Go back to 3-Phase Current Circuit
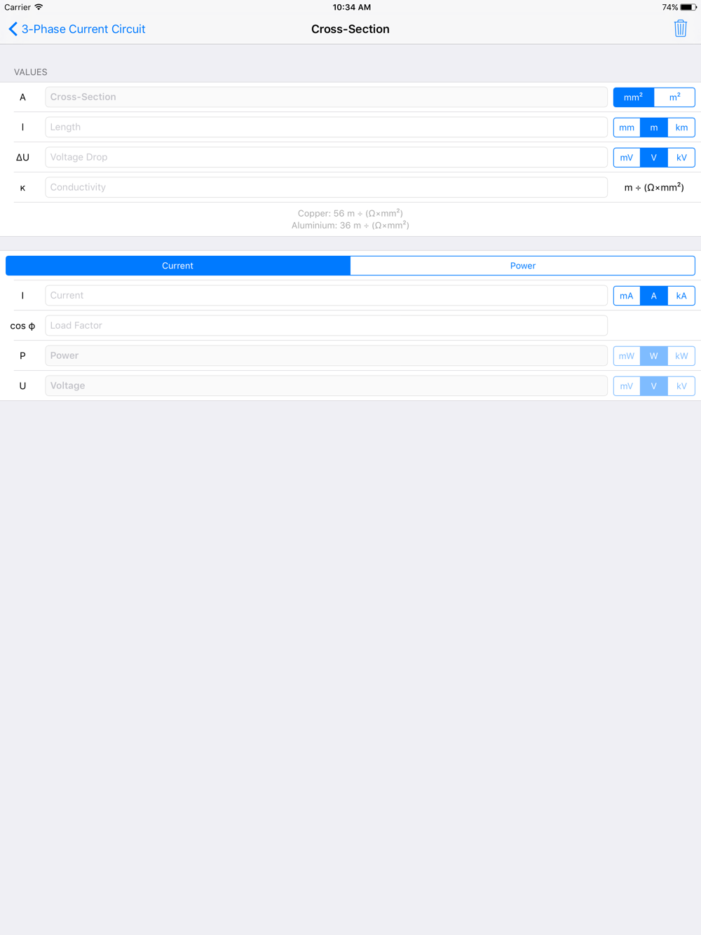This screenshot has width=701, height=935. [83, 29]
